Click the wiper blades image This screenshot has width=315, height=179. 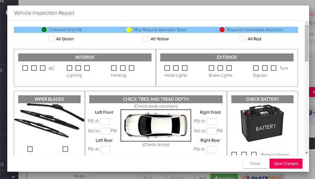point(49,120)
